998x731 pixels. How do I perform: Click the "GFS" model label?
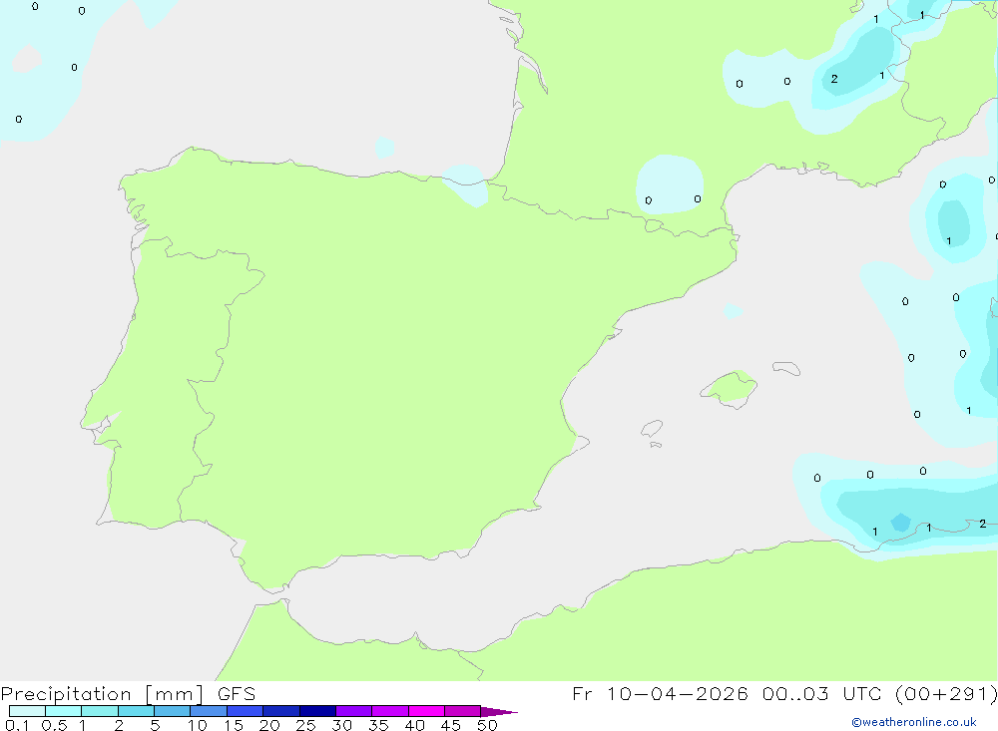point(237,693)
